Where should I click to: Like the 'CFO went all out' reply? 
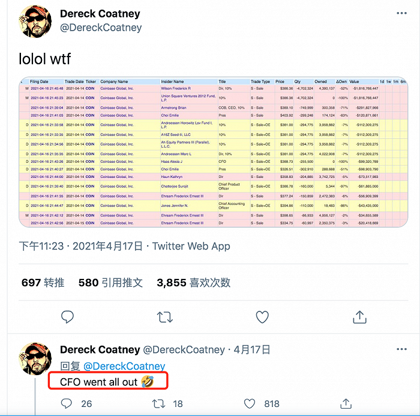tap(250, 403)
